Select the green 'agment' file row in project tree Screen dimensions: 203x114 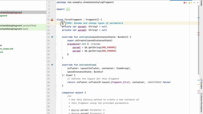click(3, 16)
